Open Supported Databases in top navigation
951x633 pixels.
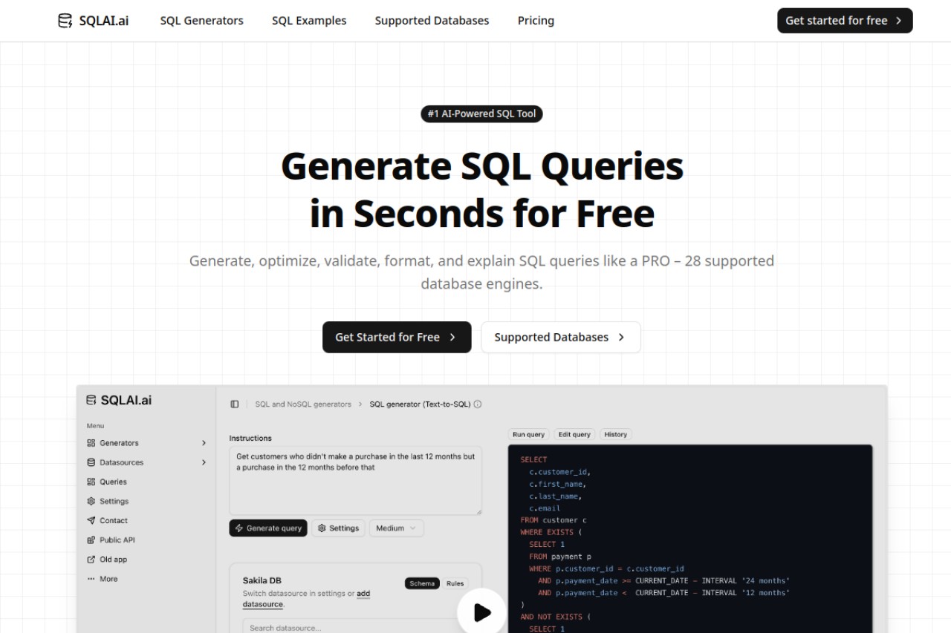pyautogui.click(x=432, y=21)
